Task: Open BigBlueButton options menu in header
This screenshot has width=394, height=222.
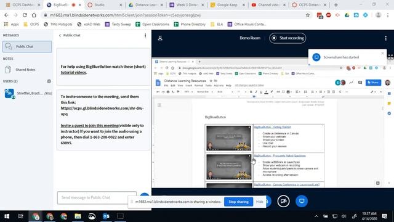Action: (x=386, y=38)
